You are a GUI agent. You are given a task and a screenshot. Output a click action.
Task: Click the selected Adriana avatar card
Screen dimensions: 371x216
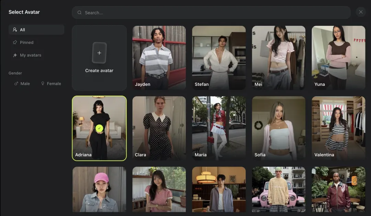click(99, 128)
